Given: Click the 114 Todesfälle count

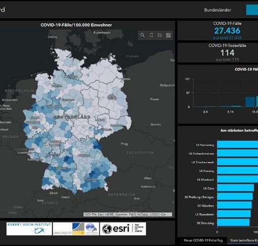Looking at the screenshot, I should [227, 53].
